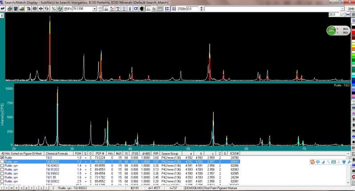Click the green globe icon in toolbar

[60, 8]
